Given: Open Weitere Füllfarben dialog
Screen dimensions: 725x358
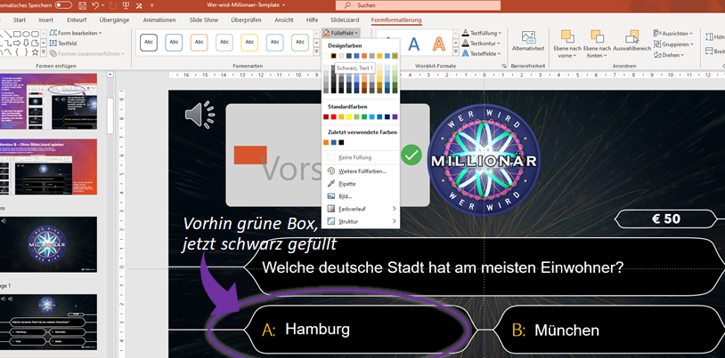Looking at the screenshot, I should tap(360, 171).
